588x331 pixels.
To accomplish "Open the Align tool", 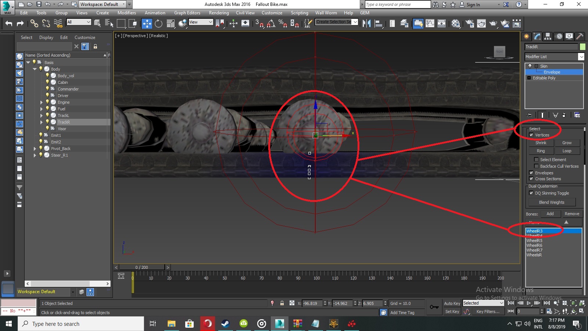I will pyautogui.click(x=378, y=24).
